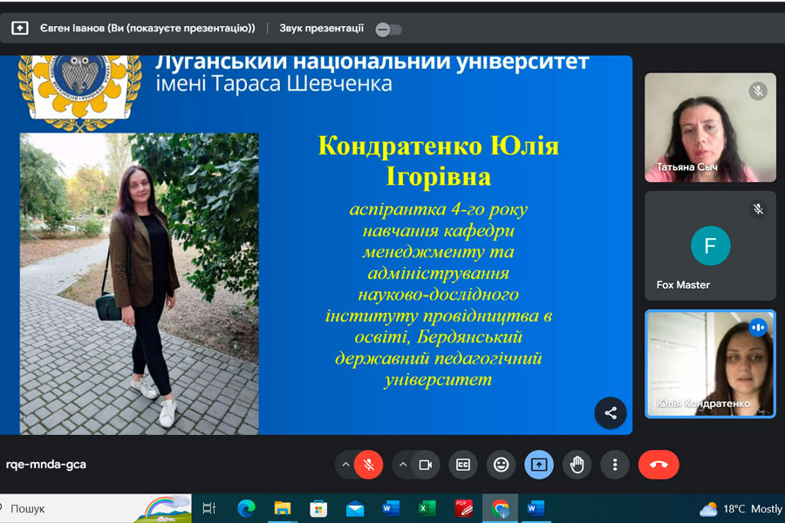Click the Fox Master avatar letter F
Image resolution: width=785 pixels, height=523 pixels.
(x=710, y=246)
